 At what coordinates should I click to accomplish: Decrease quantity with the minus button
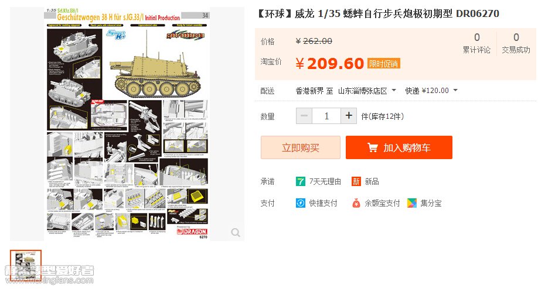[304, 116]
